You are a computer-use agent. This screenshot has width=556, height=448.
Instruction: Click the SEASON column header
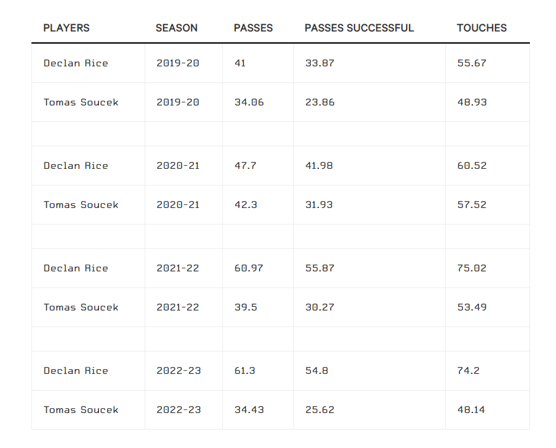pyautogui.click(x=177, y=28)
